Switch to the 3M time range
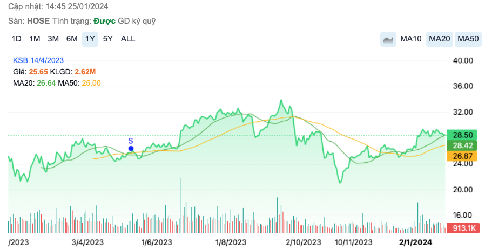Screen dimensions: 485x250 click(53, 39)
